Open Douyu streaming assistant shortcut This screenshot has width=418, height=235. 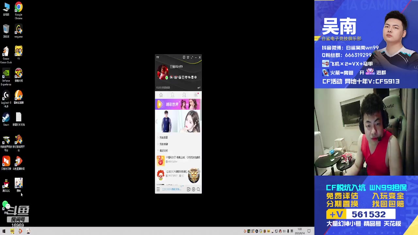[19, 163]
